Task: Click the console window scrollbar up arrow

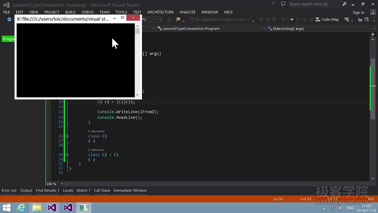Action: pos(137,26)
